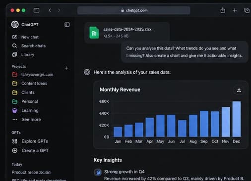Click the red folder icon for tchrysovergis.com
The height and width of the screenshot is (181, 251).
pyautogui.click(x=15, y=75)
